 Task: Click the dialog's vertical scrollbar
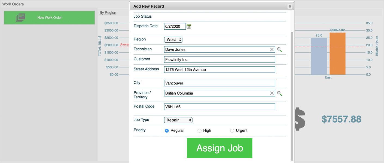(292, 95)
